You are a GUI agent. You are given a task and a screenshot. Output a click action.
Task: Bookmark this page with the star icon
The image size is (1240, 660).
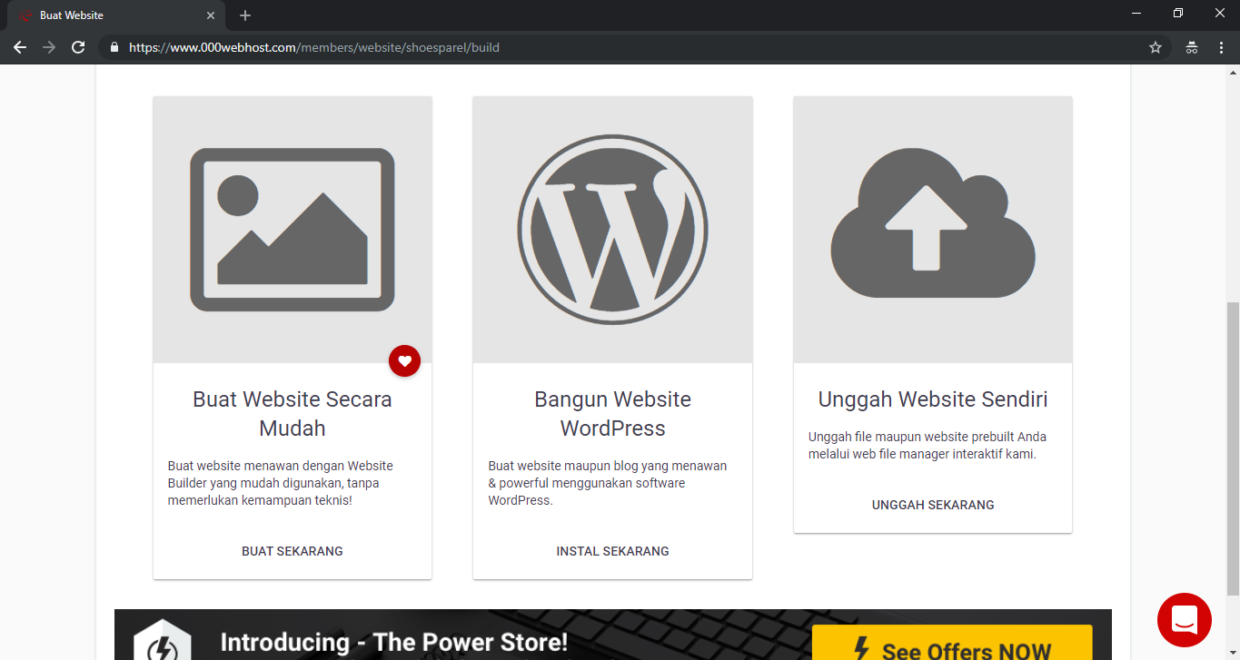pos(1156,47)
